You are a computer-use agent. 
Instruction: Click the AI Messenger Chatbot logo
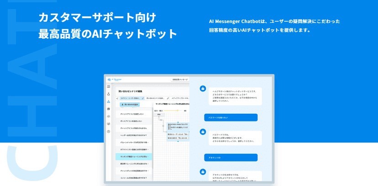[x=115, y=80]
